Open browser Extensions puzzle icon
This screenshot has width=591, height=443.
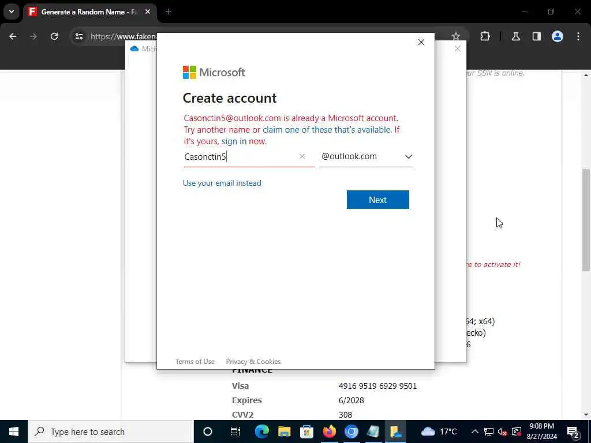[485, 36]
